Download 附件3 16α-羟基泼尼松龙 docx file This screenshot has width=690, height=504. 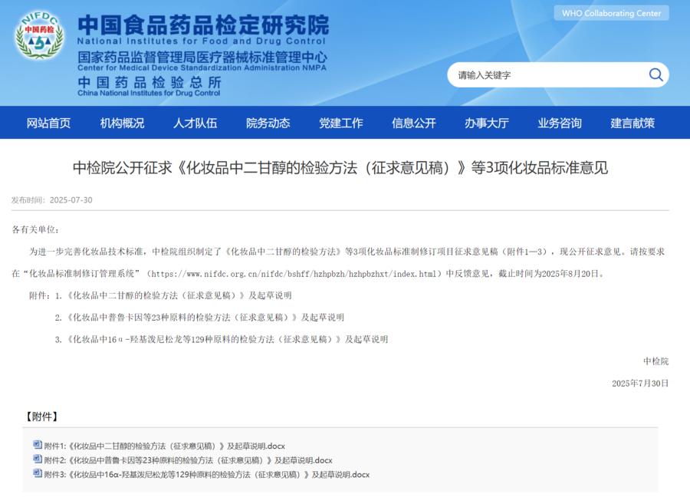(x=207, y=475)
